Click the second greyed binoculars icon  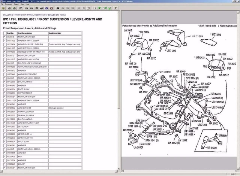(x=67, y=8)
